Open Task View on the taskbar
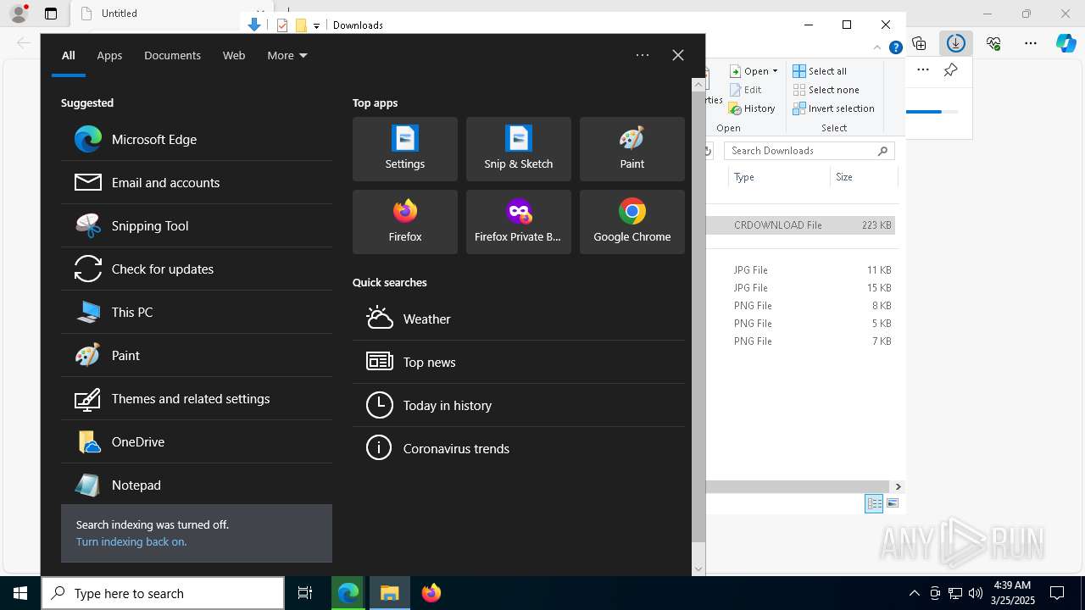This screenshot has height=610, width=1085. tap(305, 593)
